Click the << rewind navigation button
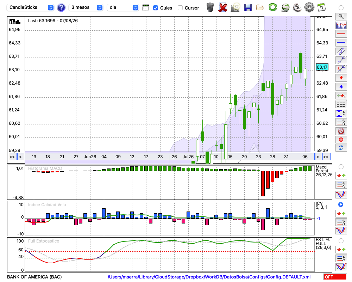 point(12,157)
